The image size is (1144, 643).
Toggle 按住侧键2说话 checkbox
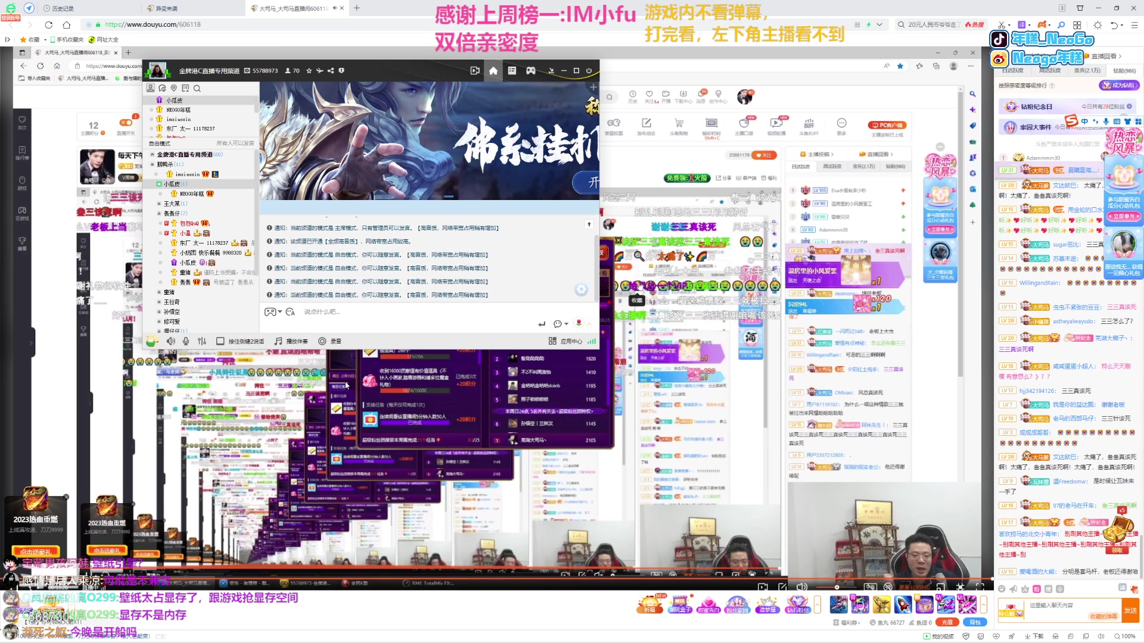point(220,341)
